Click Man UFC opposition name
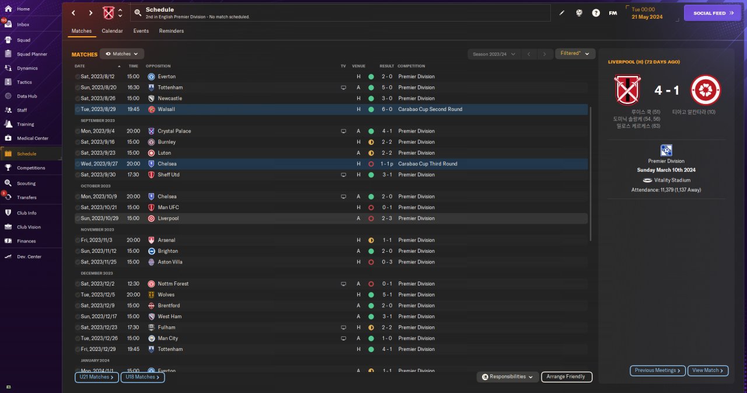This screenshot has height=393, width=747. pyautogui.click(x=168, y=207)
